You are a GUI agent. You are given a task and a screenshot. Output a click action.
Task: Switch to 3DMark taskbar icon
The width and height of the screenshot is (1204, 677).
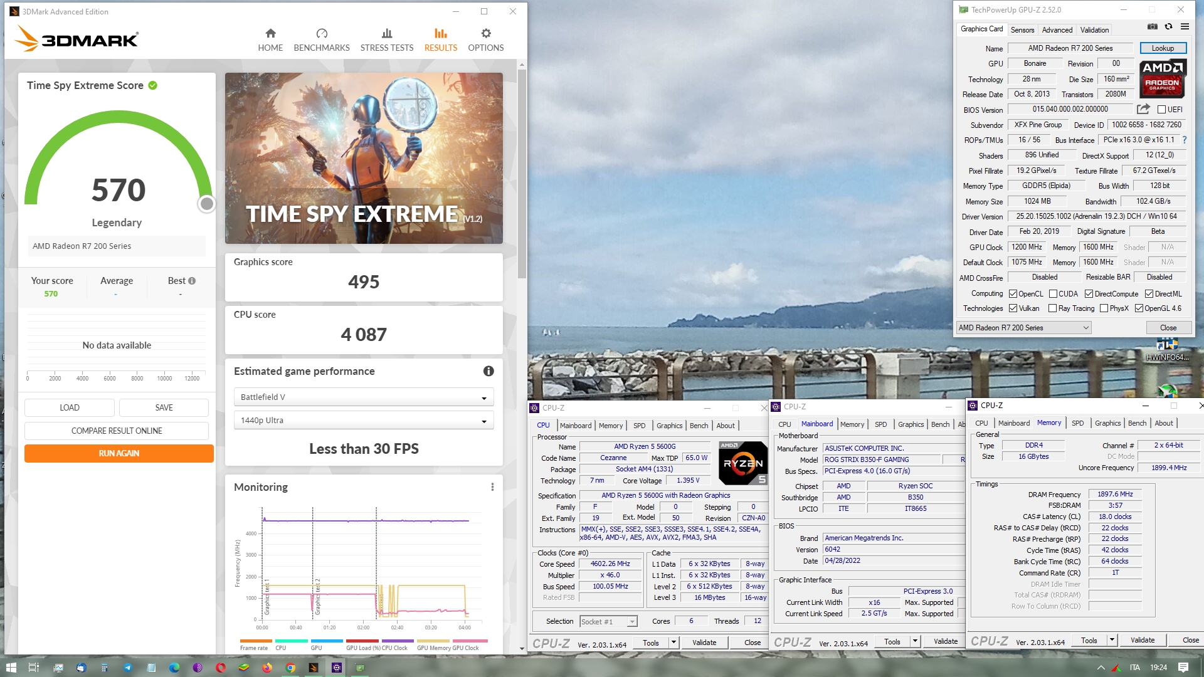point(314,668)
